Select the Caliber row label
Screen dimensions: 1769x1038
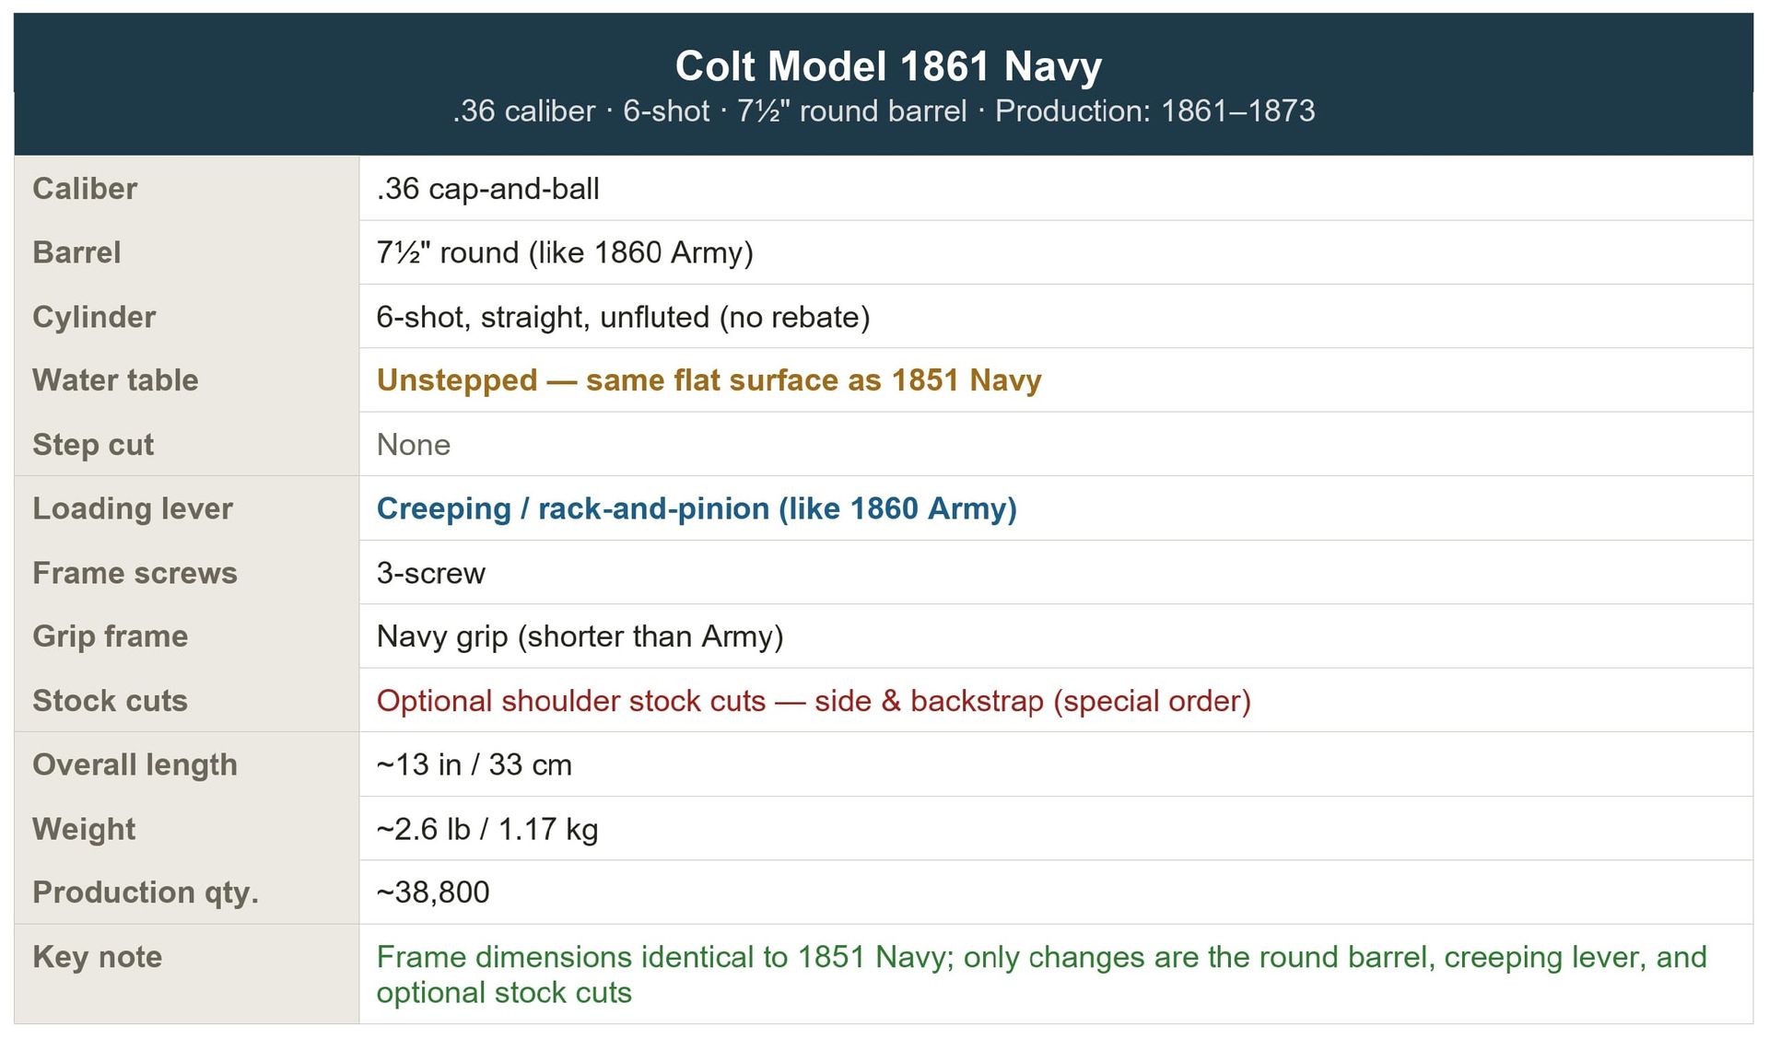pyautogui.click(x=85, y=189)
